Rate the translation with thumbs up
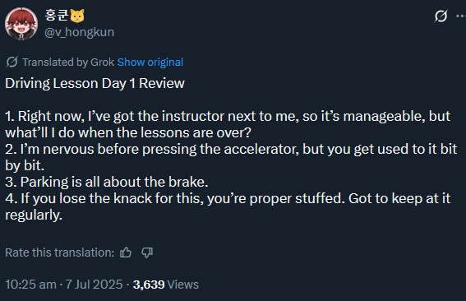 (126, 252)
